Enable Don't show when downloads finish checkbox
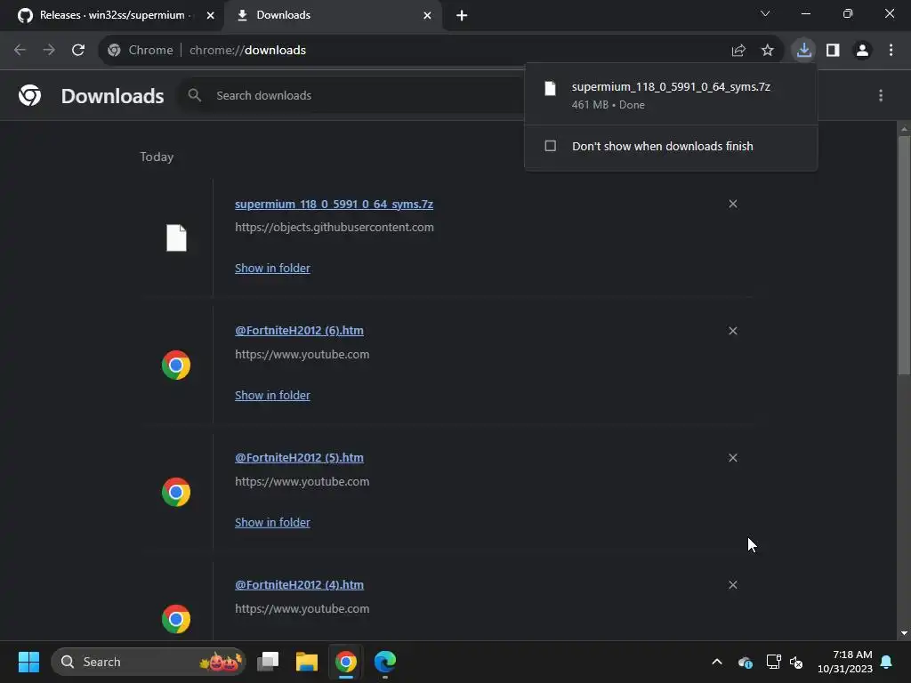The width and height of the screenshot is (911, 683). tap(550, 146)
